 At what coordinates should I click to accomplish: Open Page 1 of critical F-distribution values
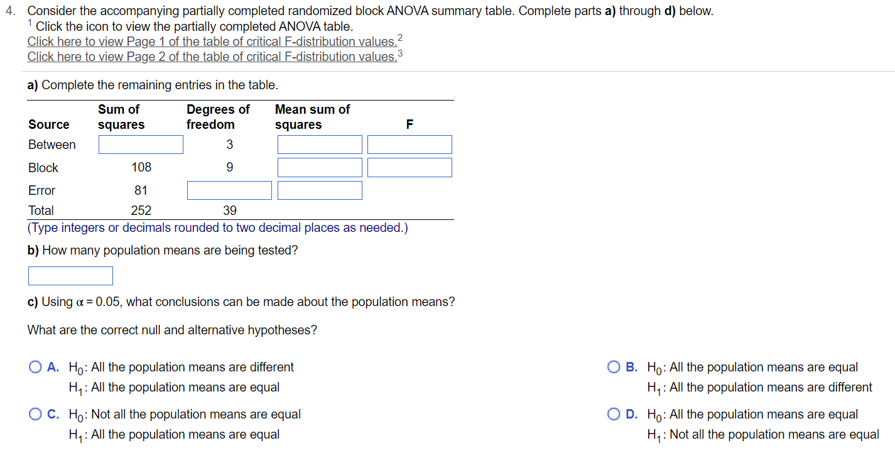click(210, 41)
